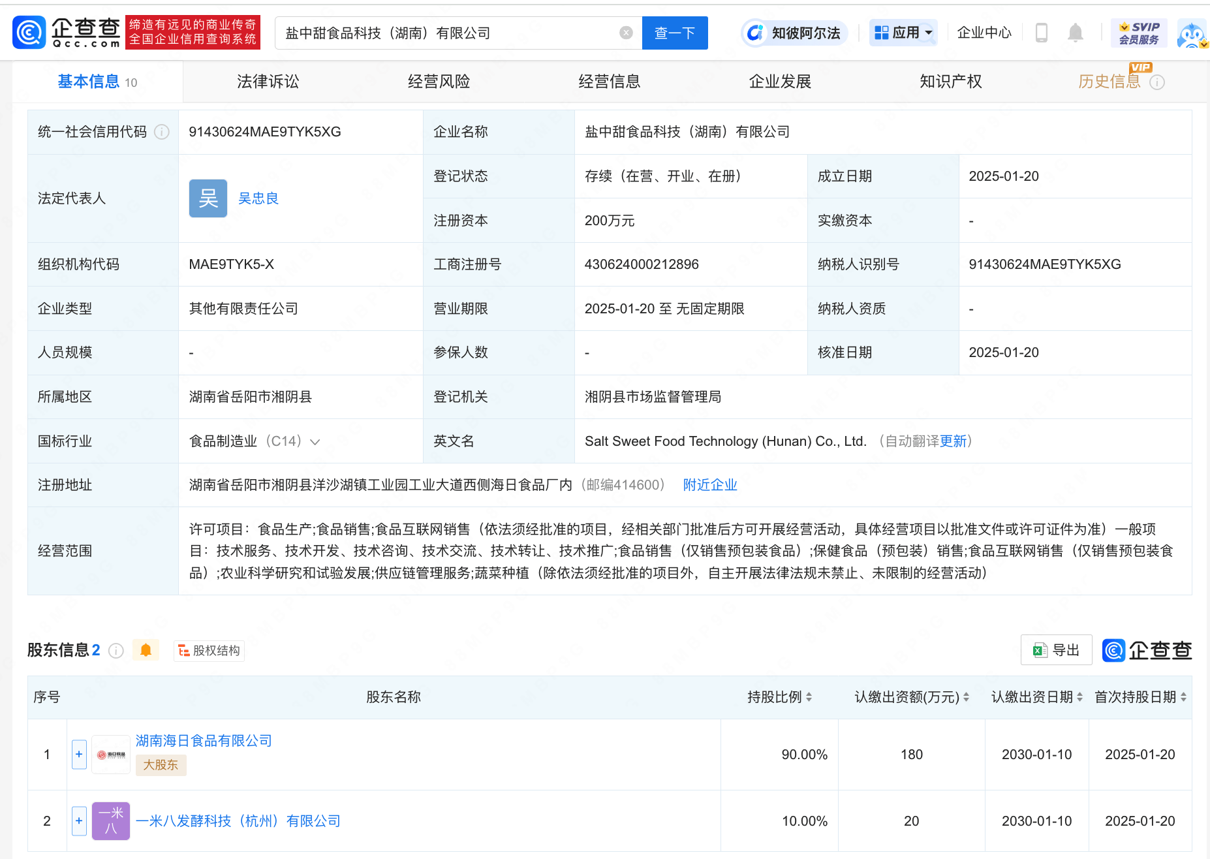Image resolution: width=1210 pixels, height=859 pixels.
Task: Open notifications bell in header
Action: (1075, 33)
